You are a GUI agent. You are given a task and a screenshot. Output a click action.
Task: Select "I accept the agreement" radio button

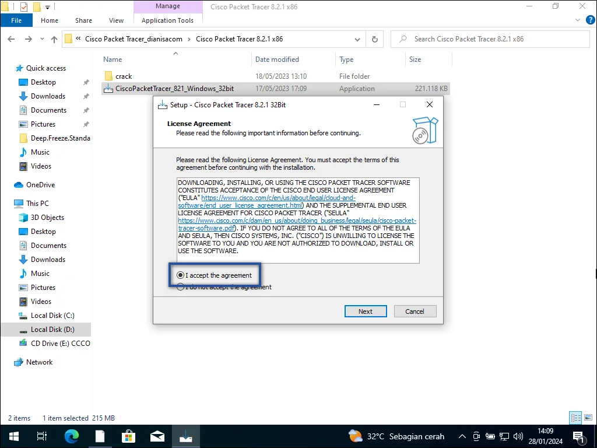click(x=181, y=275)
